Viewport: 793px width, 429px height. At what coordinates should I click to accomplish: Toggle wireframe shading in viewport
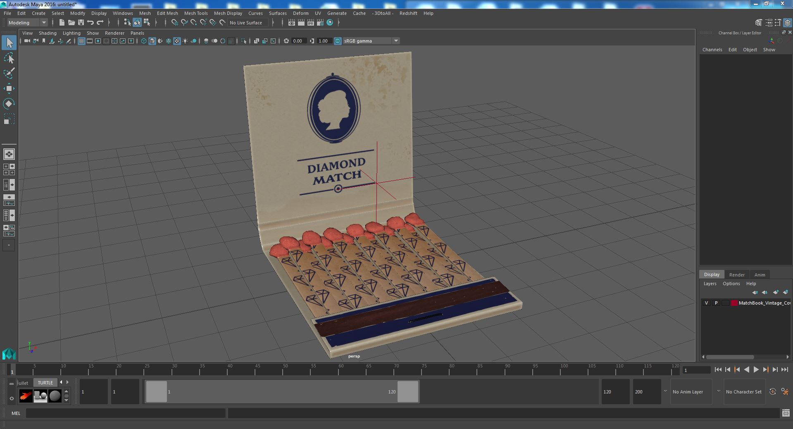[x=143, y=41]
